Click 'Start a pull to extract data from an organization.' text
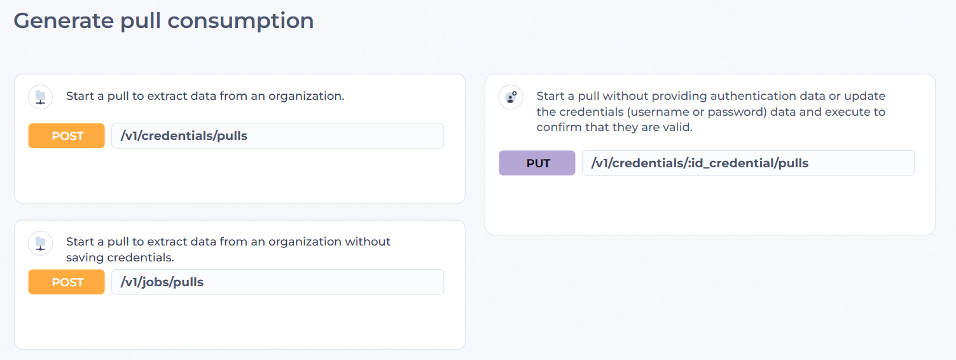Screen dimensions: 956x360 coord(205,97)
